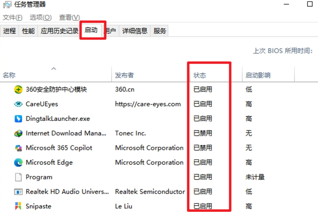Click 低 impact for Realtek HD Audio
This screenshot has width=318, height=212.
point(249,192)
